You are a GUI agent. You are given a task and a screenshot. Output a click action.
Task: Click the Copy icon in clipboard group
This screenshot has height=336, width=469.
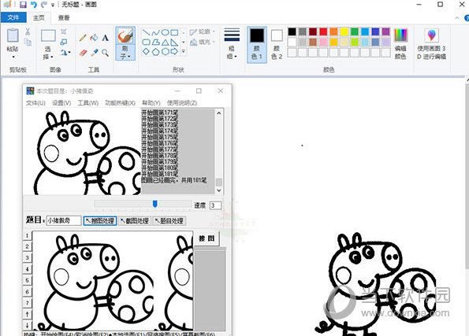[x=28, y=42]
